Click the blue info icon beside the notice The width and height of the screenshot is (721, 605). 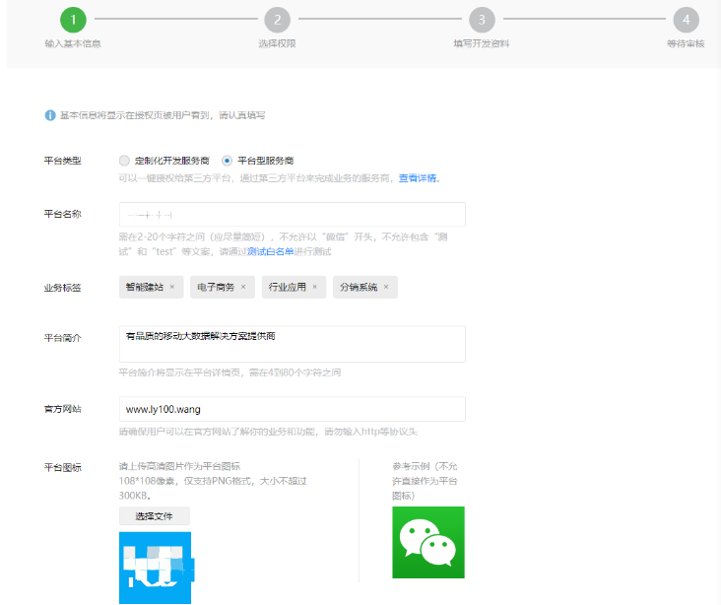(50, 115)
